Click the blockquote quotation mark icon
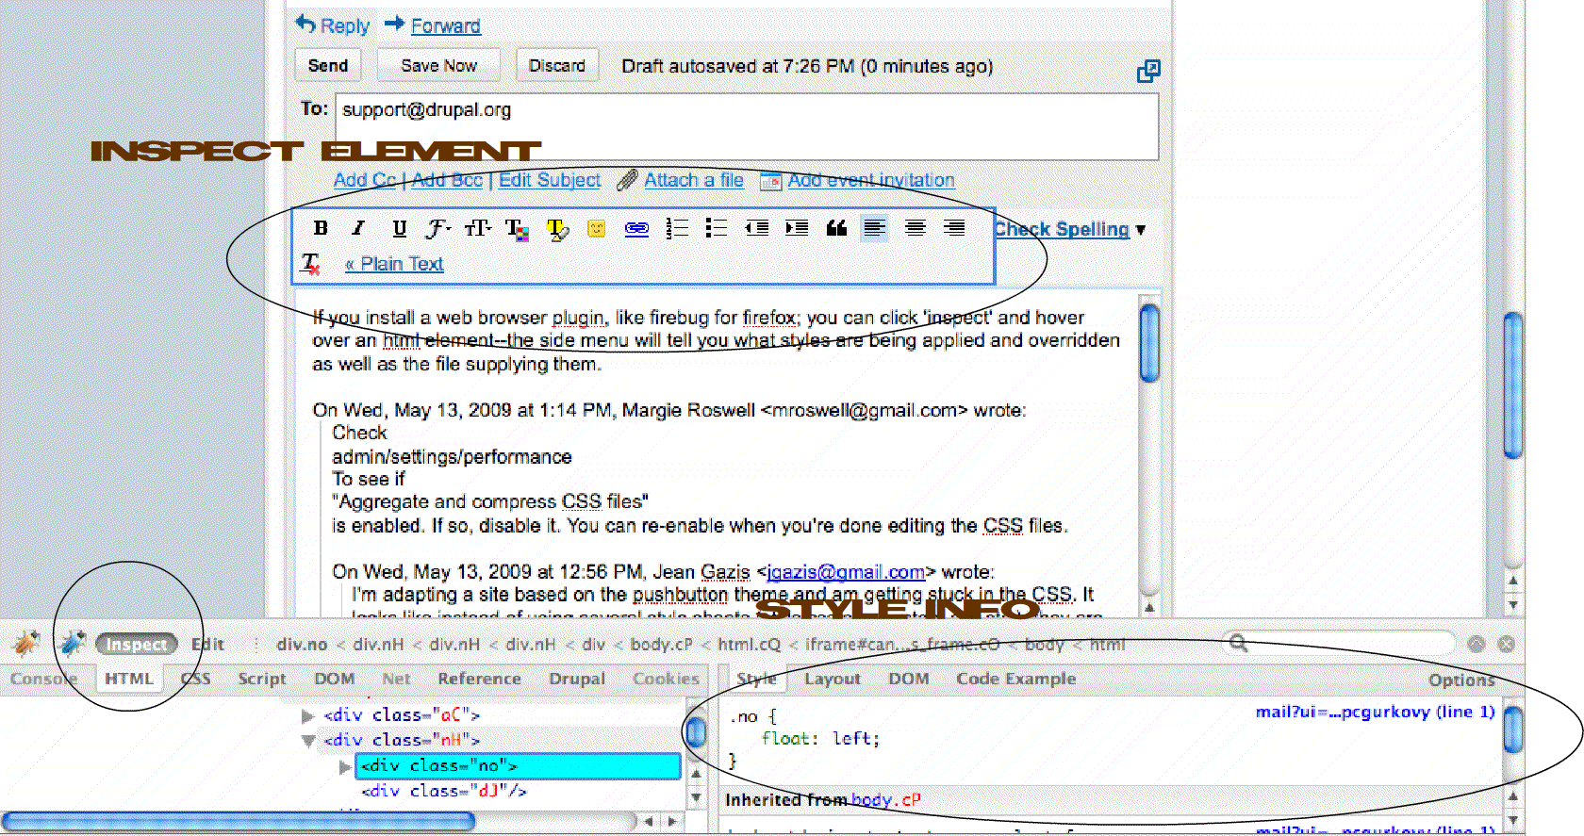1584x836 pixels. coord(836,228)
